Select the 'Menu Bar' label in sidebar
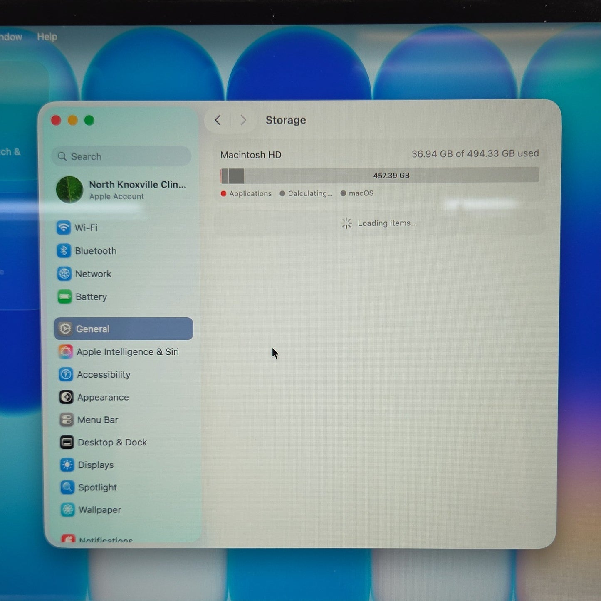The image size is (601, 601). coord(98,420)
